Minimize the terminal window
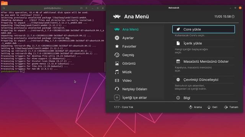This screenshot has width=245, height=137. point(93,8)
